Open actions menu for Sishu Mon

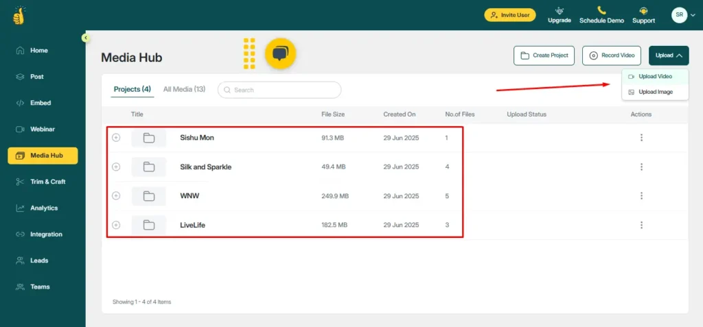pyautogui.click(x=642, y=138)
